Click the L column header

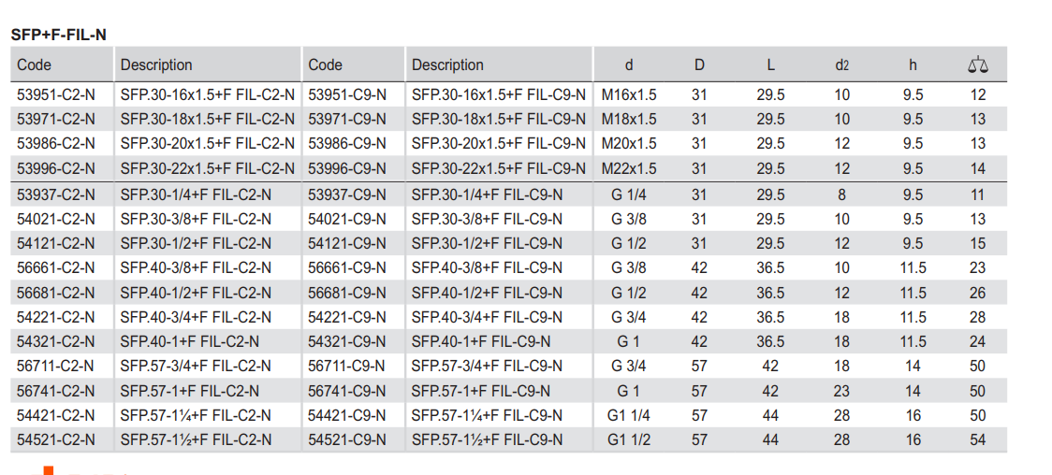[770, 65]
